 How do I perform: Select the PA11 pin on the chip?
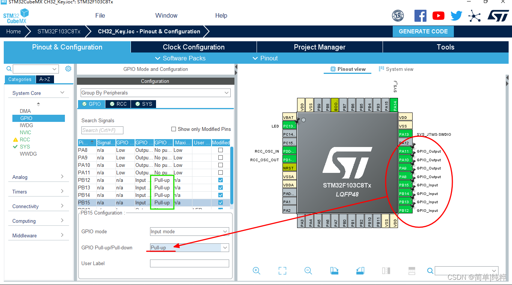(x=405, y=151)
